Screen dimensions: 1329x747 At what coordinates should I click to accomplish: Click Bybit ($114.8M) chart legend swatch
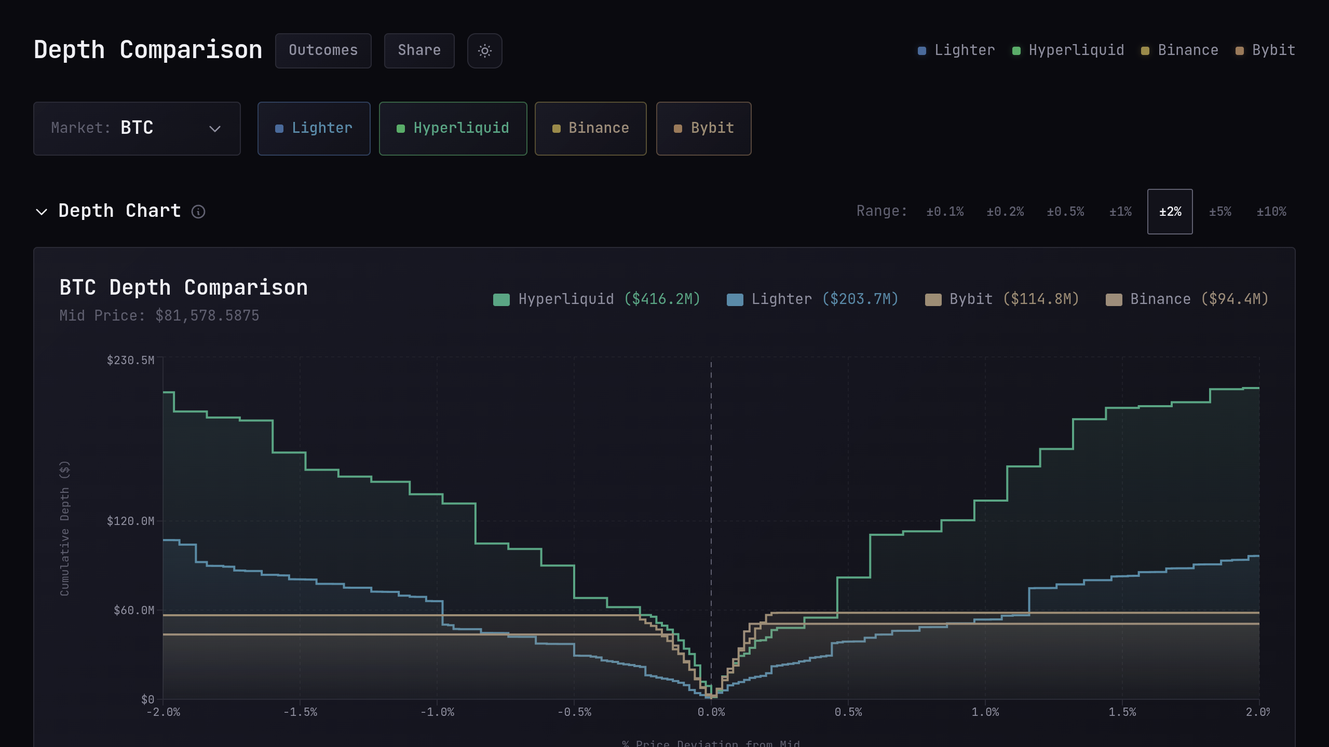click(933, 300)
